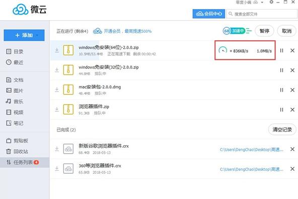The image size is (298, 199).
Task: Click the 已完成 (2) heading
Action: pos(66,130)
